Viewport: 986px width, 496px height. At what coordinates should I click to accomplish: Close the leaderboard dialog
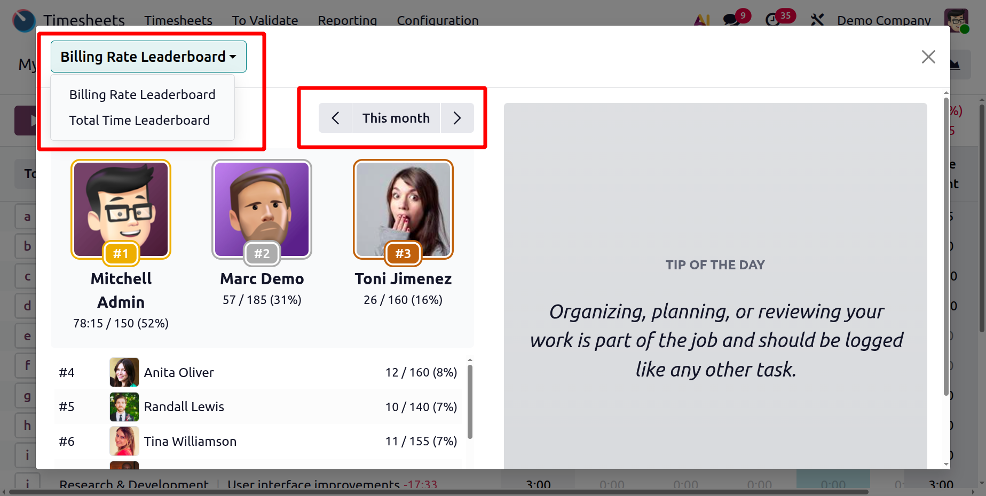[928, 57]
